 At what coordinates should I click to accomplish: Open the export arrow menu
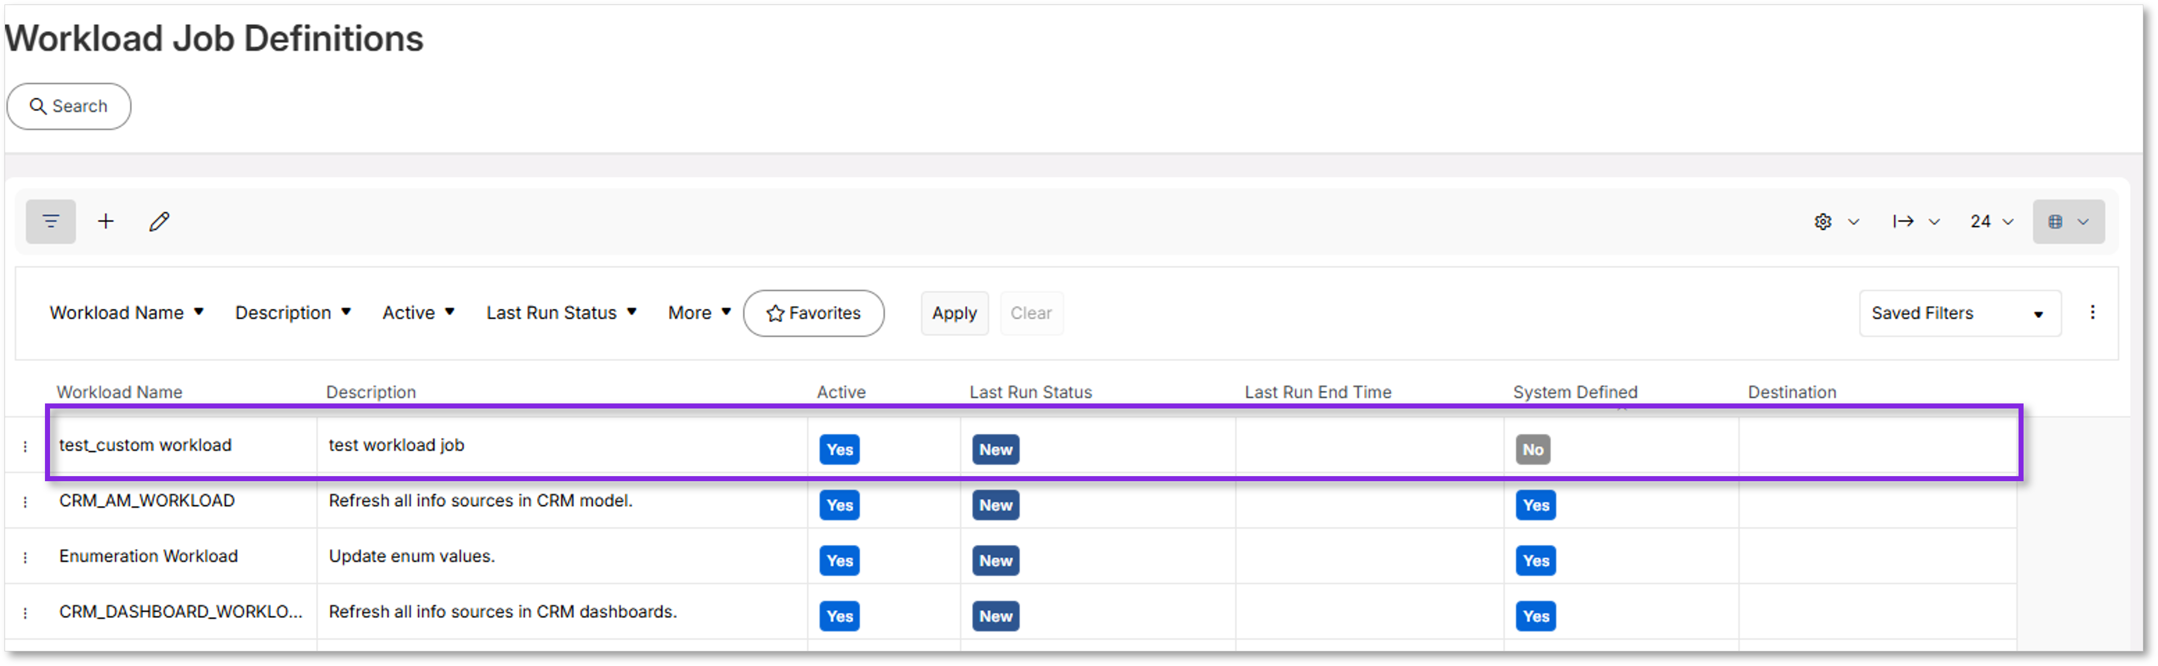(x=1916, y=222)
